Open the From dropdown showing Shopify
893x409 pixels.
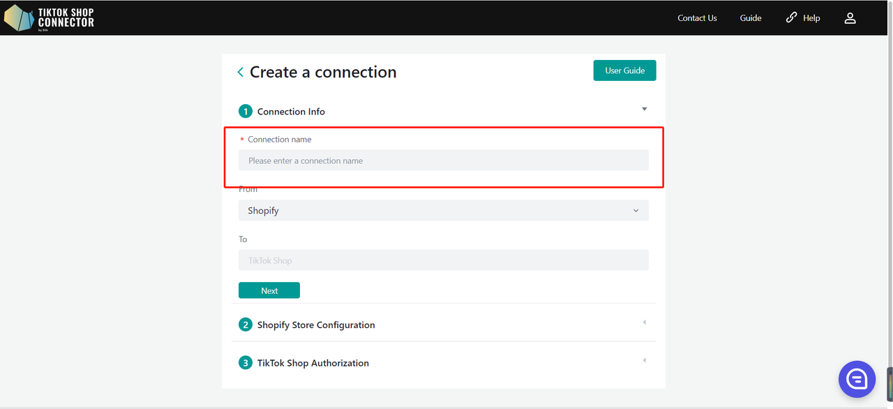443,211
